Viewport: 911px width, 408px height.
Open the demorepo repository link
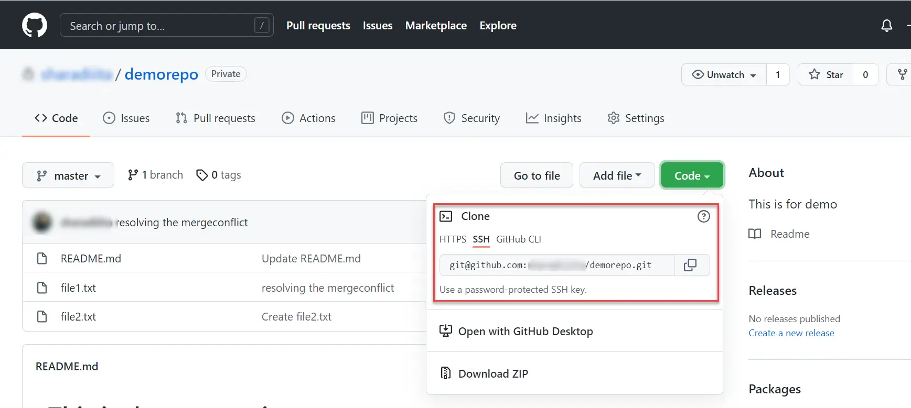[162, 74]
